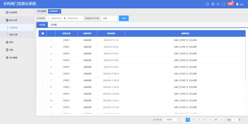
Task: Check the checkbox for row 11
Action: pos(43,107)
